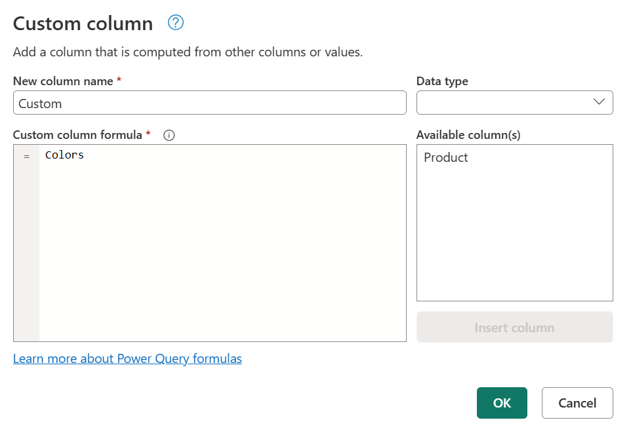Click the Insert column button
Image resolution: width=631 pixels, height=437 pixels.
(x=514, y=327)
